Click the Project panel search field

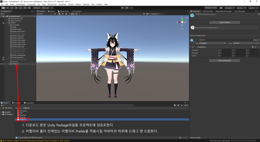pyautogui.click(x=153, y=105)
